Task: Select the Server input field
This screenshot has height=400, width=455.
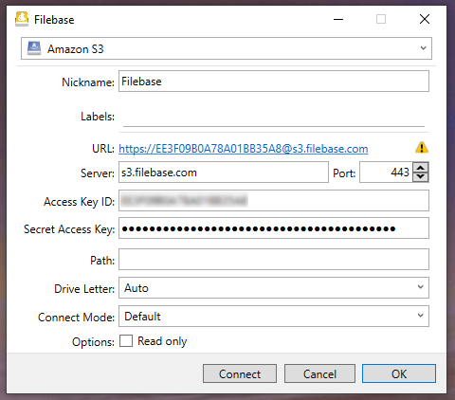Action: coord(224,173)
